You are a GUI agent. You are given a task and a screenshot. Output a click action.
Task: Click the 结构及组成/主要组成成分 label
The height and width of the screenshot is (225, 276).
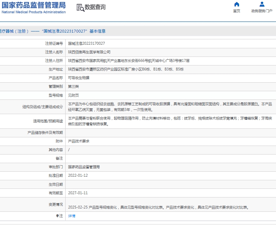click(x=43, y=107)
